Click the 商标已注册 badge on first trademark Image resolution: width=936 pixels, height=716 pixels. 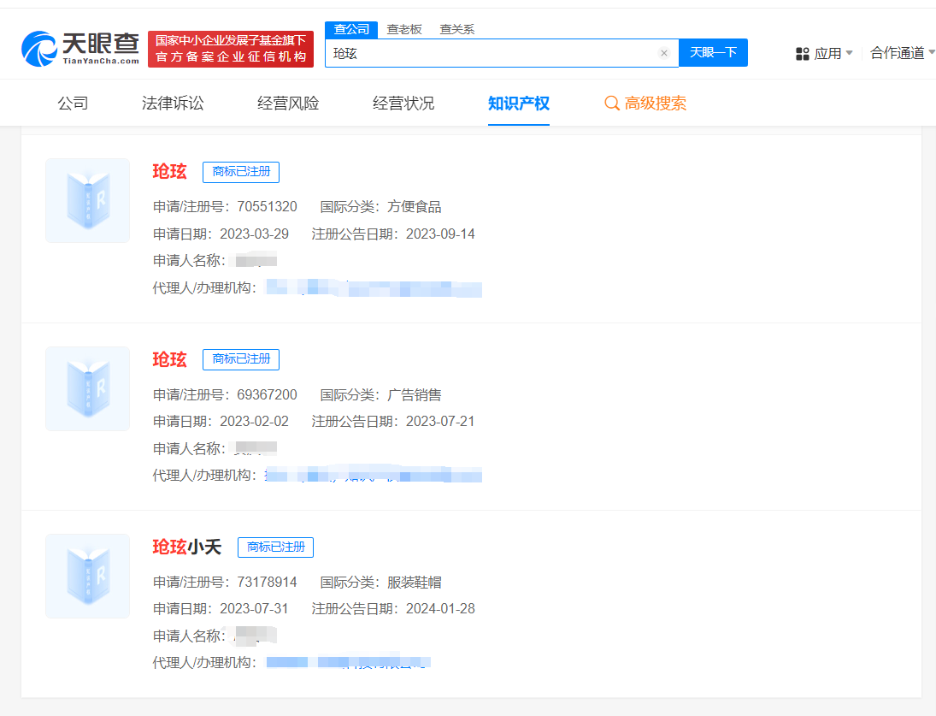click(240, 172)
